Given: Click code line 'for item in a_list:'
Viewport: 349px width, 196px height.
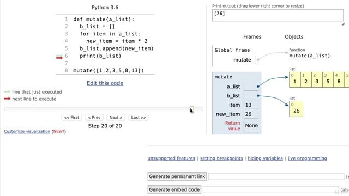Looking at the screenshot, I should click(110, 34).
